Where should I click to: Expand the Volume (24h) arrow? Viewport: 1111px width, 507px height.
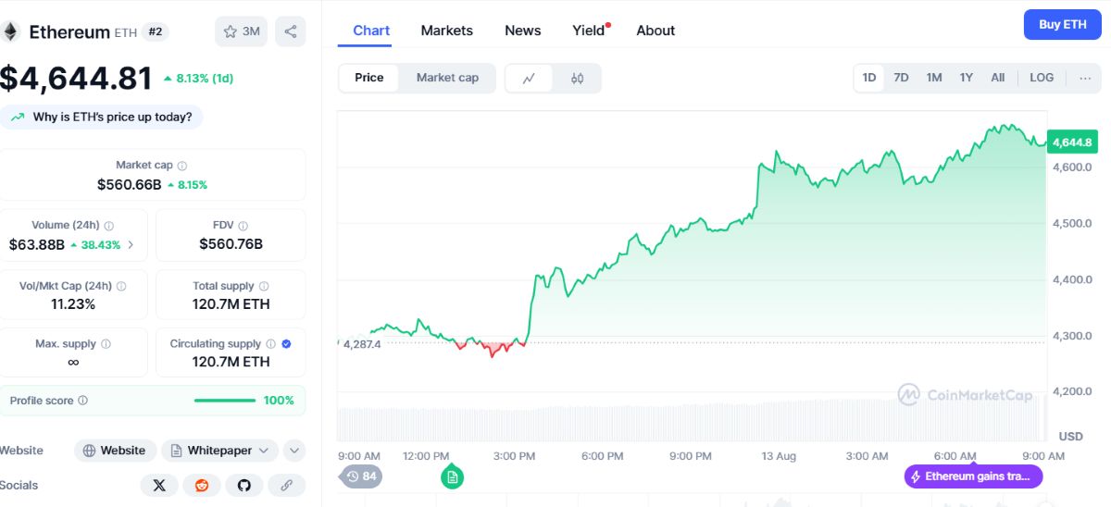click(x=131, y=245)
